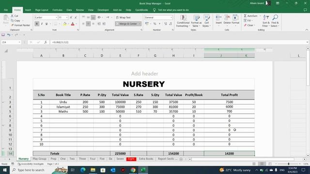Click the Orientation text angle icon
This screenshot has height=174, width=310.
pyautogui.click(x=99, y=17)
